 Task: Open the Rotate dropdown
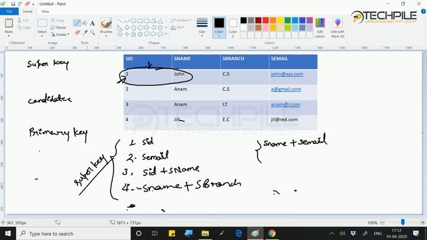60,35
